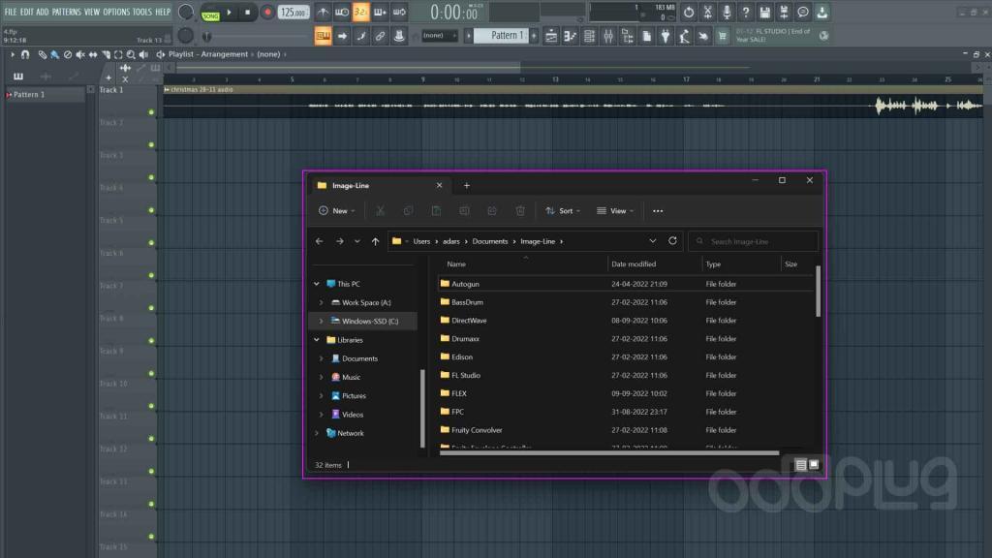
Task: Toggle the metronome on
Action: pyautogui.click(x=323, y=13)
